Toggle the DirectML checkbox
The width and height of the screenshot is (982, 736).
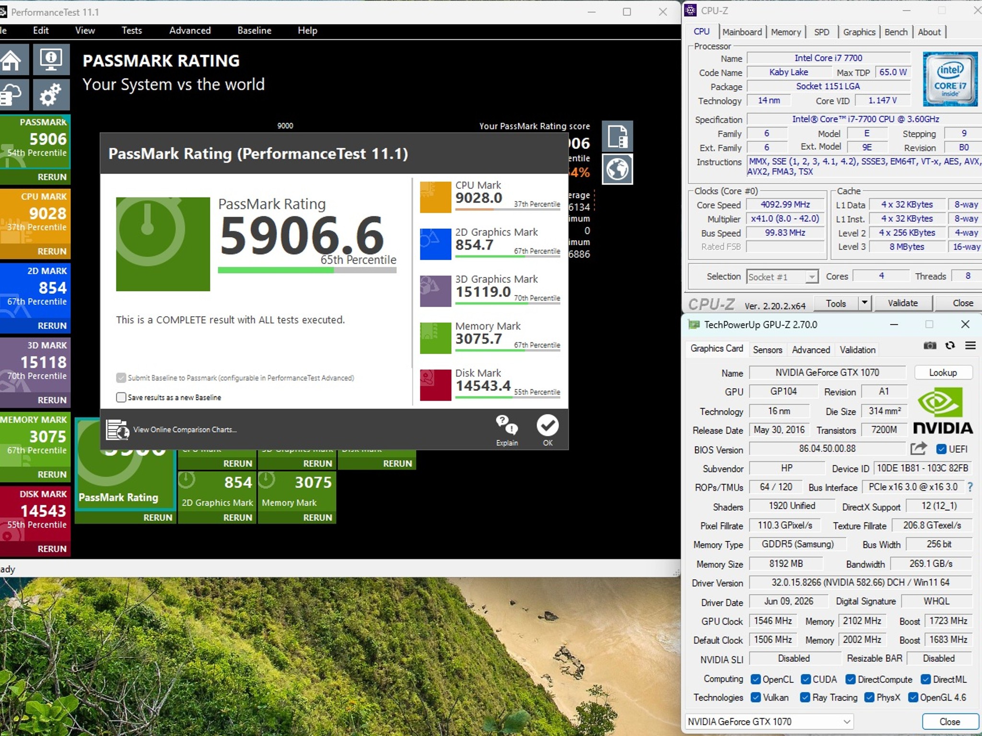pyautogui.click(x=925, y=679)
